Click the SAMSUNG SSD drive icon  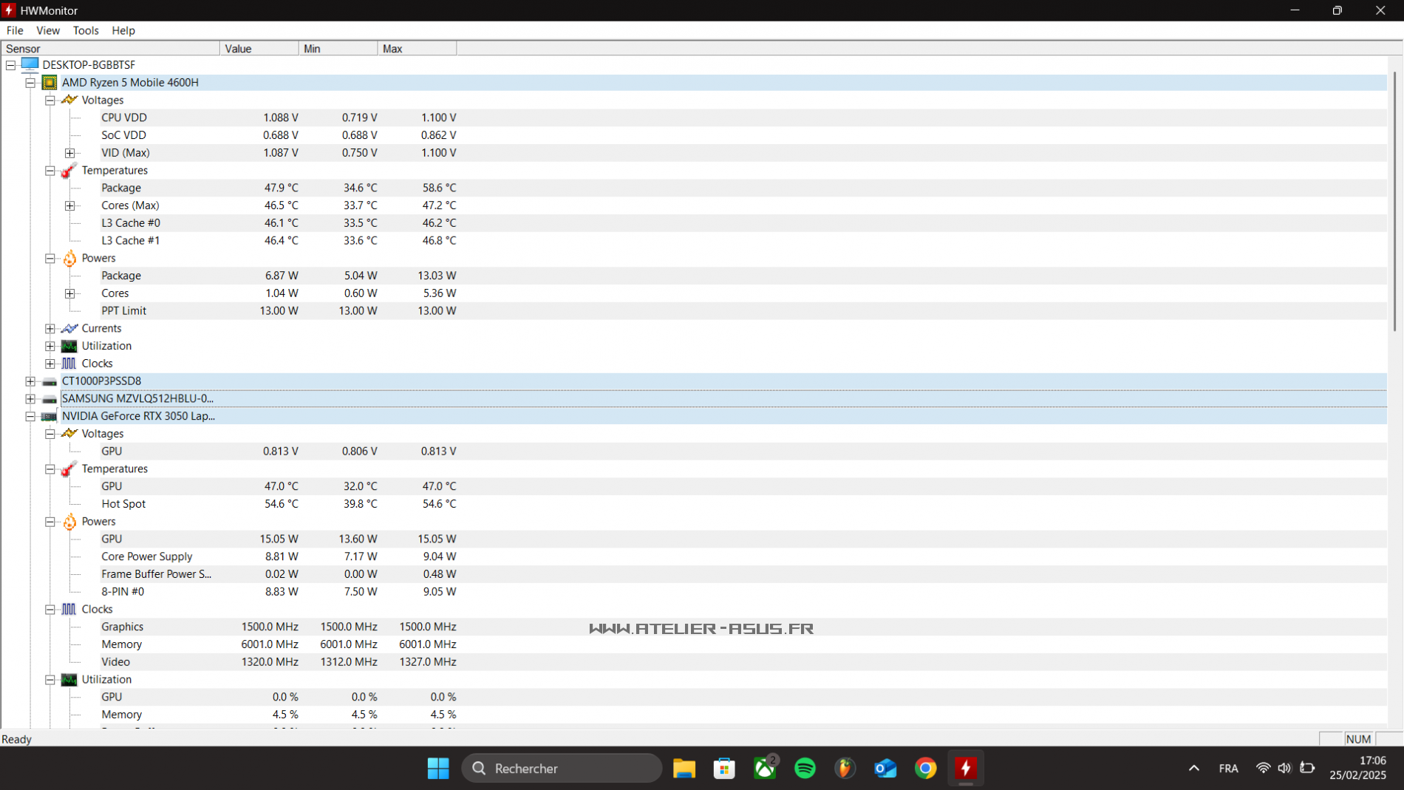pyautogui.click(x=50, y=400)
